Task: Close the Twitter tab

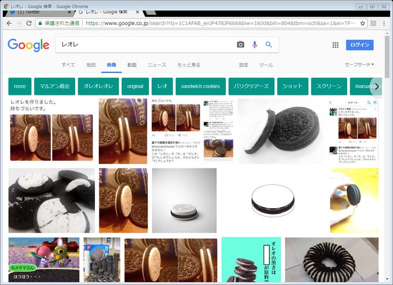Action: (x=70, y=12)
